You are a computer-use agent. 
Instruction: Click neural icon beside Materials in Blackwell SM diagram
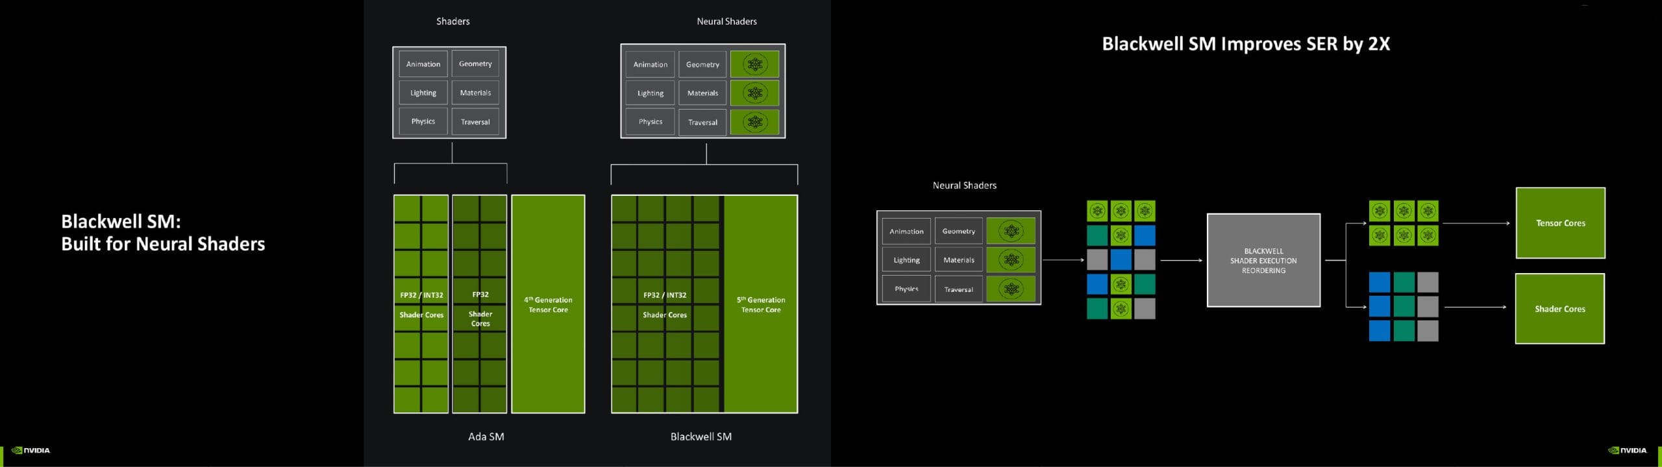(754, 93)
